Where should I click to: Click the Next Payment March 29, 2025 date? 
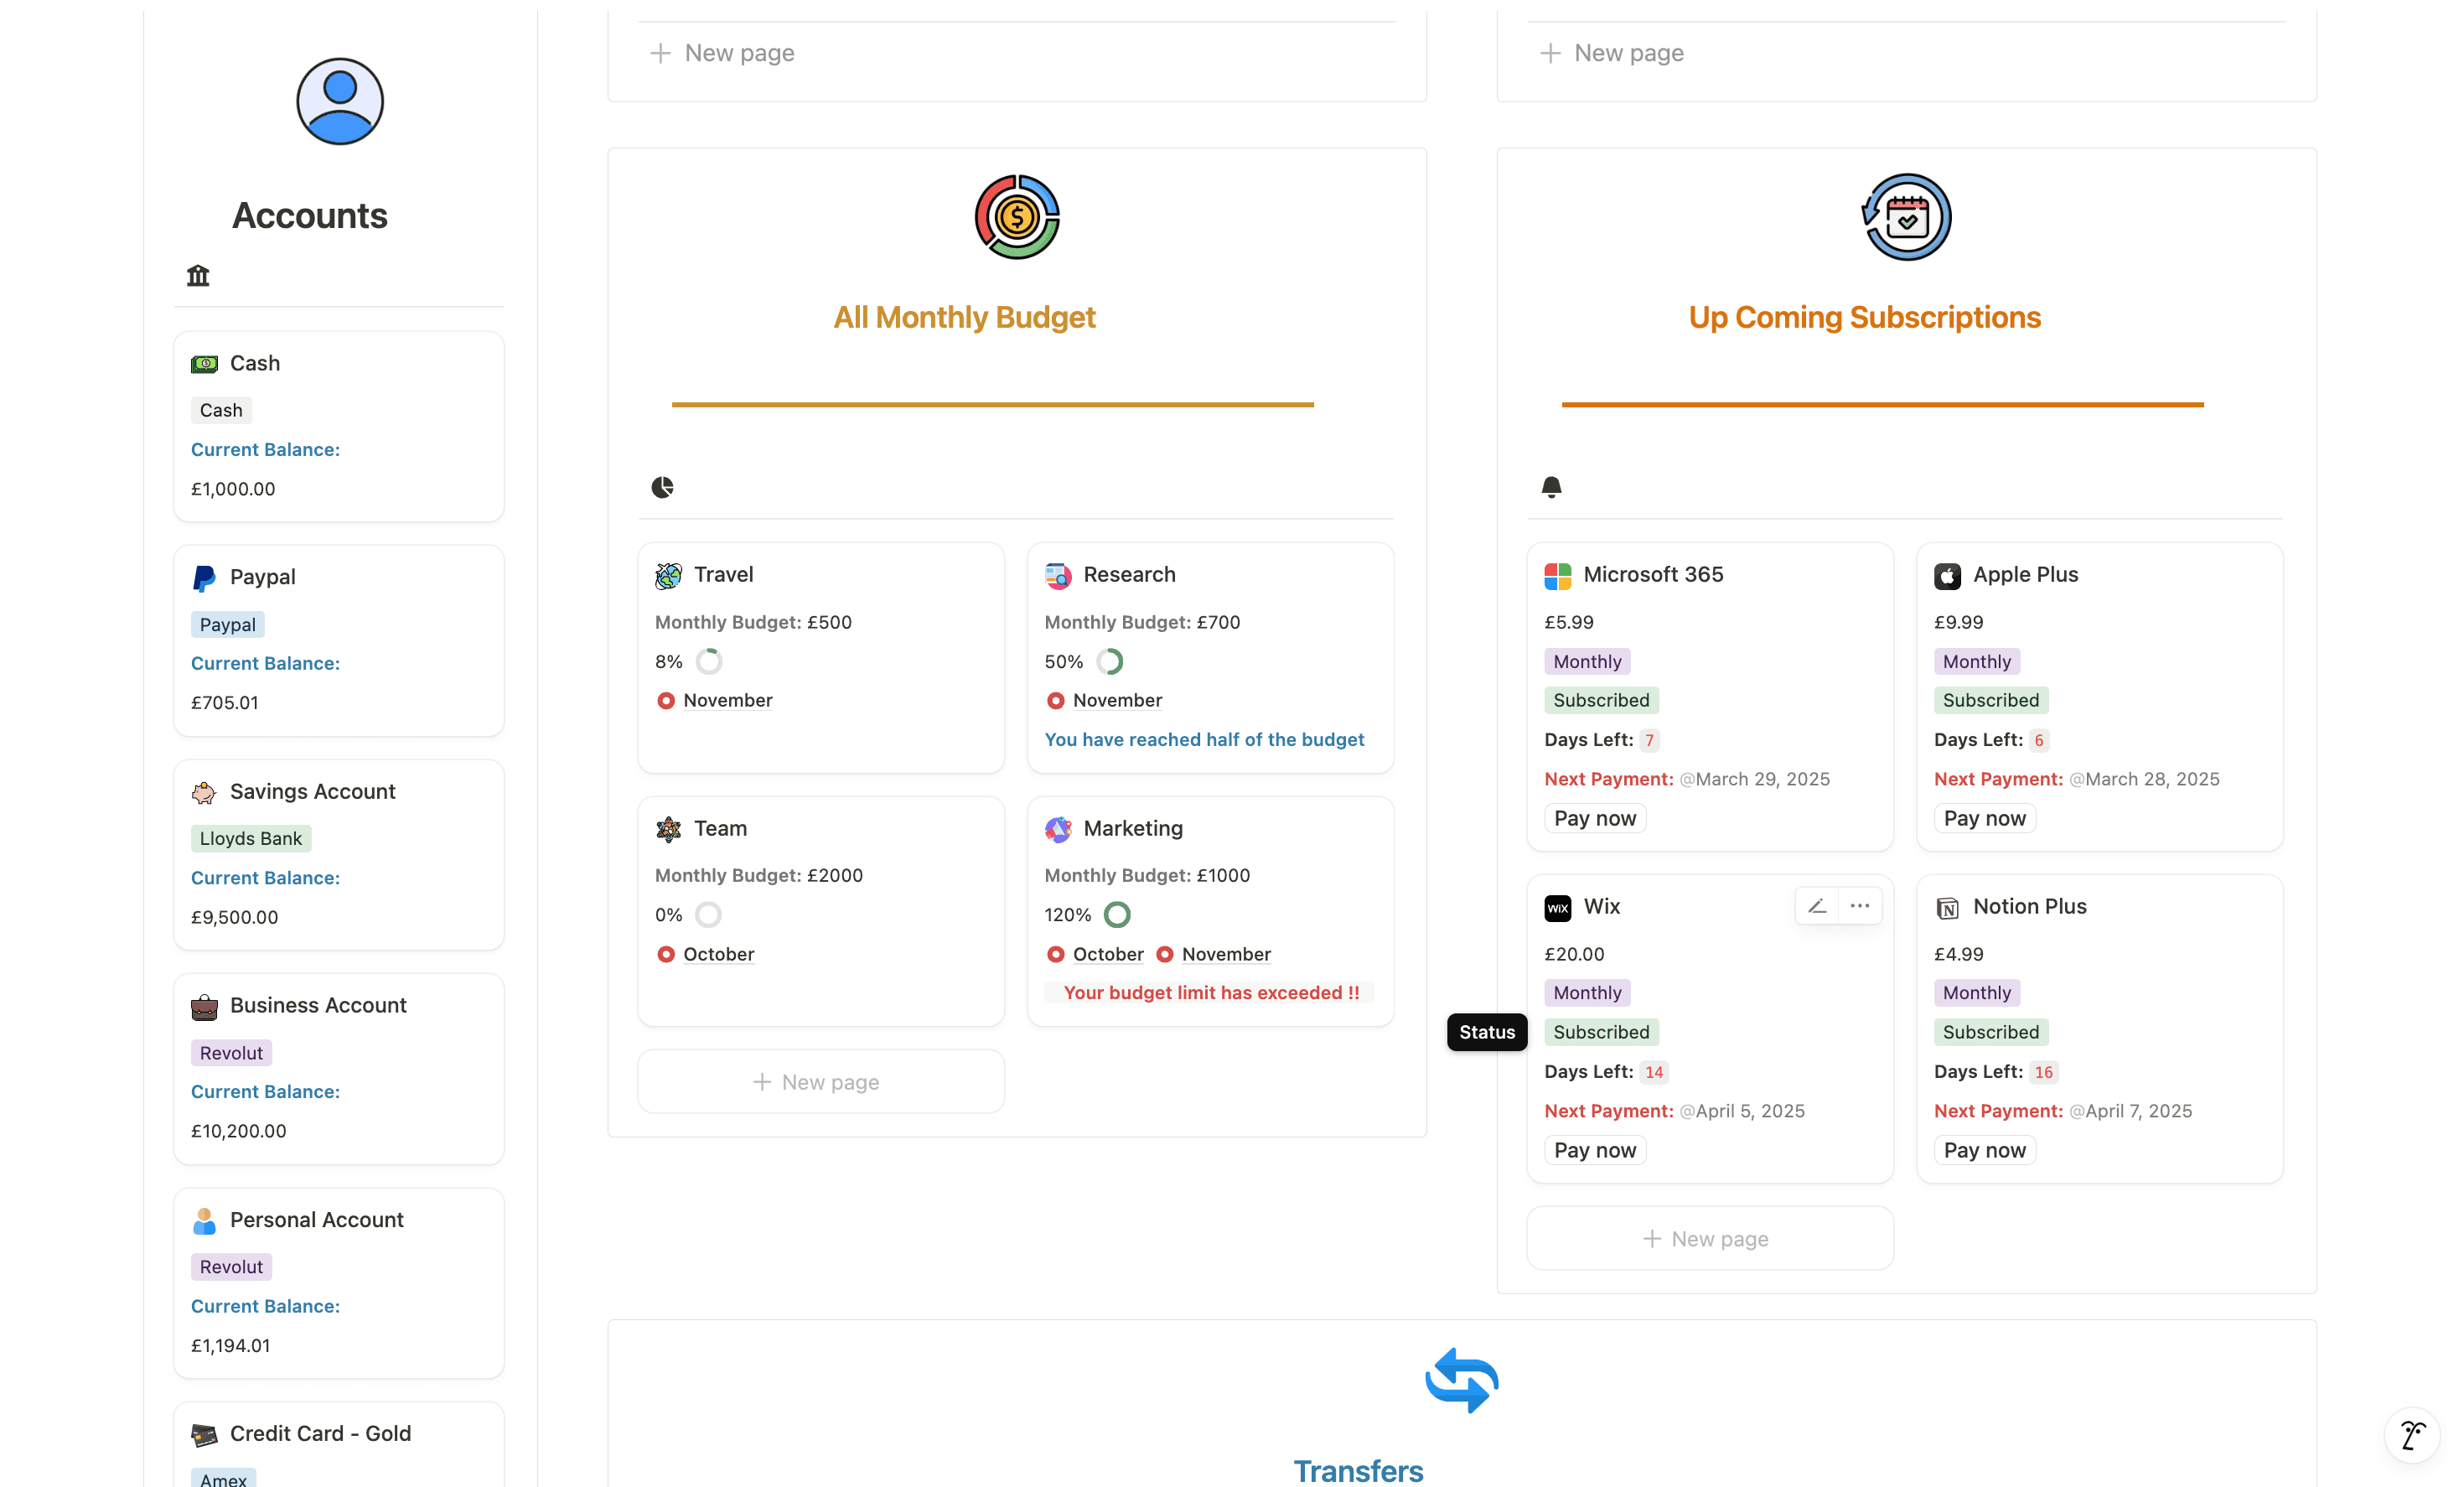tap(1755, 779)
